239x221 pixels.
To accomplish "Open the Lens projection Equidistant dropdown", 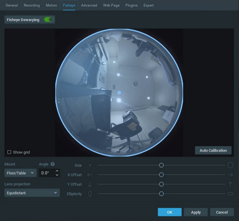I will pos(32,193).
